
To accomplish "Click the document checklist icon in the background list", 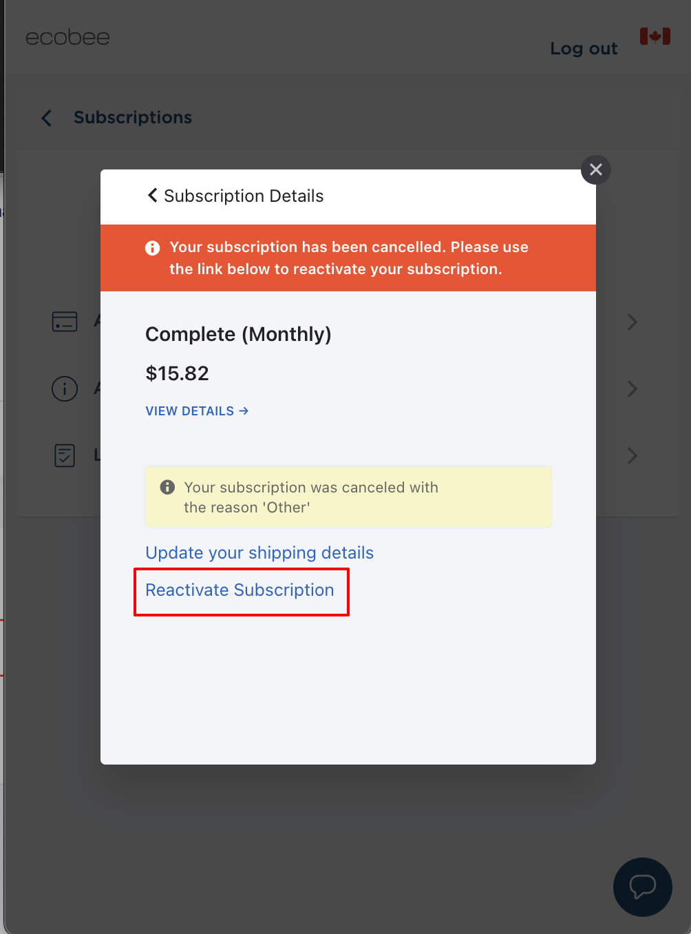I will [64, 455].
